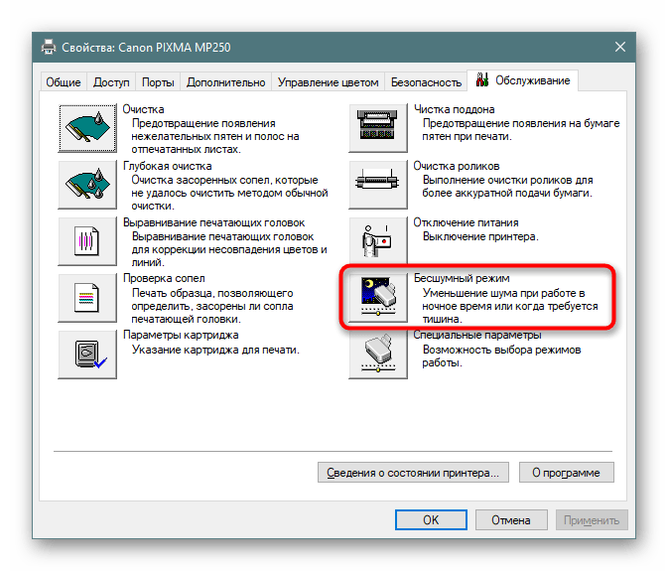
Task: Click the О программе button
Action: (x=566, y=472)
